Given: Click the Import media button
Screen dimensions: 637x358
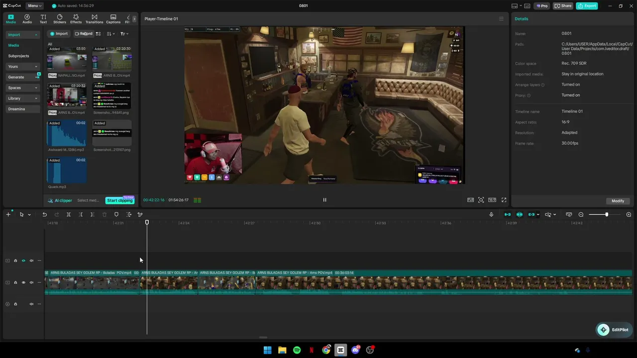Looking at the screenshot, I should (59, 34).
